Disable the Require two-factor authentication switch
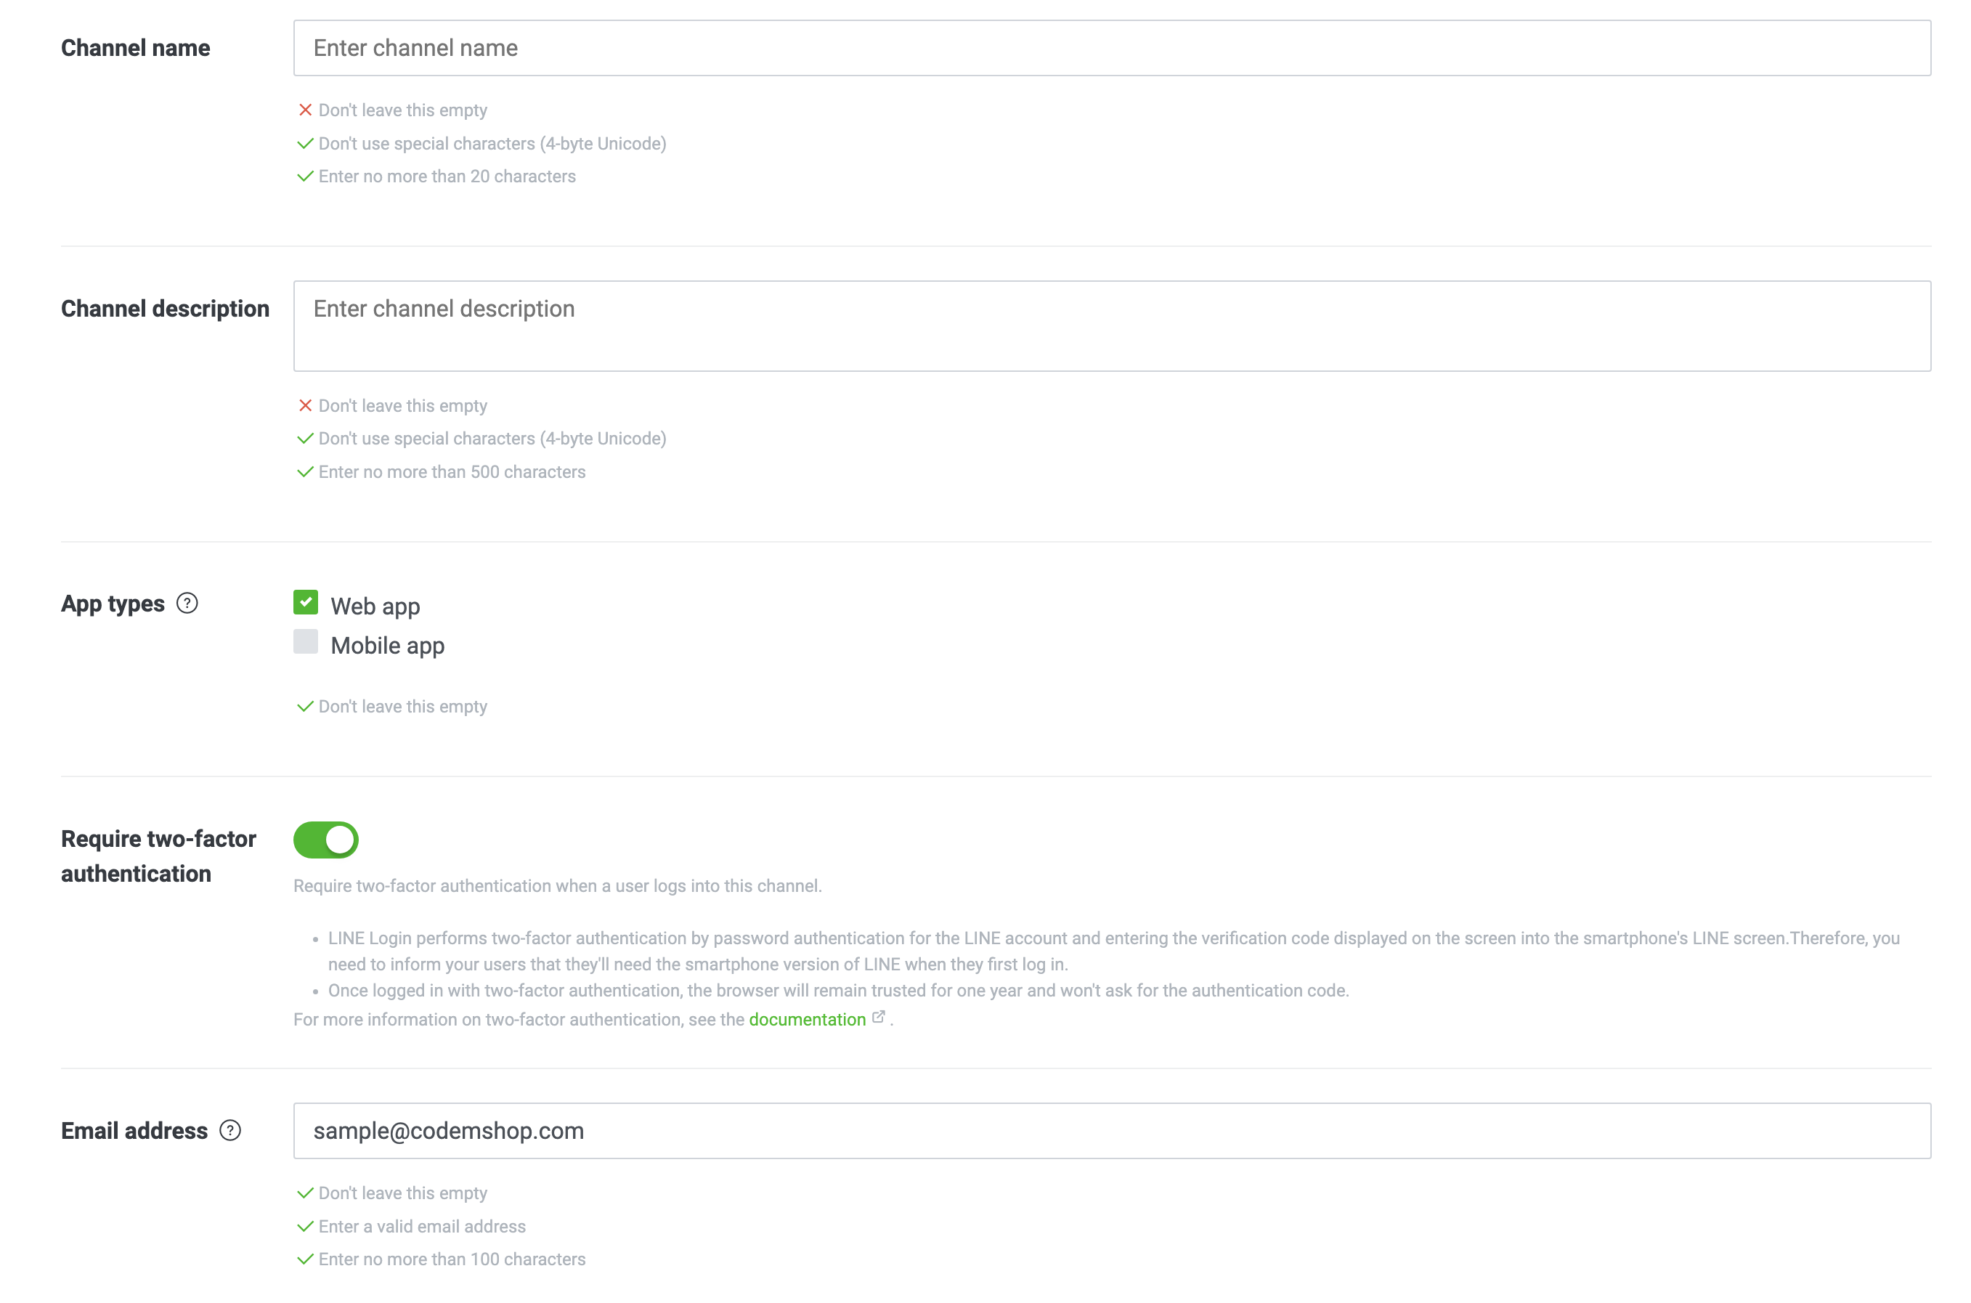Screen dimensions: 1971x1303 tap(326, 840)
